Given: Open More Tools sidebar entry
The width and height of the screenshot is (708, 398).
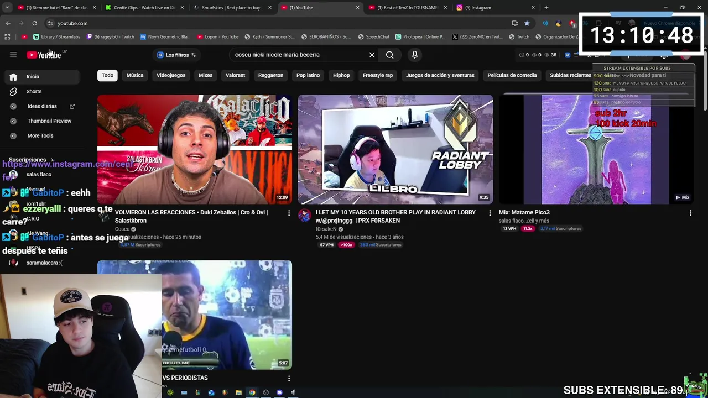Looking at the screenshot, I should pyautogui.click(x=41, y=135).
